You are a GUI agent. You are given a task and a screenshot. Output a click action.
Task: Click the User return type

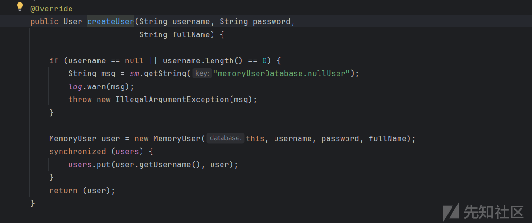coord(73,22)
